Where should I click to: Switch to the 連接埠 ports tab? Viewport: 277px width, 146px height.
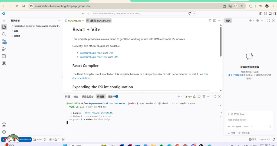click(x=113, y=97)
